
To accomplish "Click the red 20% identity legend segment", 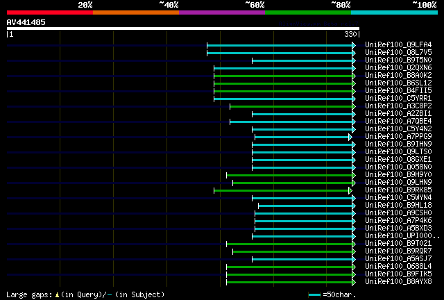I will point(50,12).
